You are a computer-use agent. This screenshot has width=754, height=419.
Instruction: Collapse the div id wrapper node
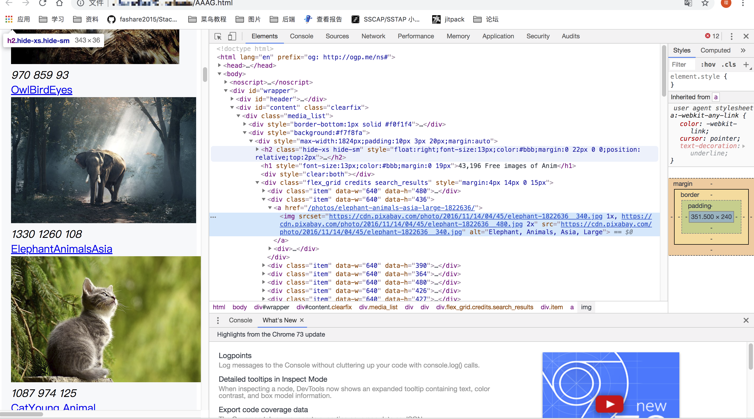[226, 91]
